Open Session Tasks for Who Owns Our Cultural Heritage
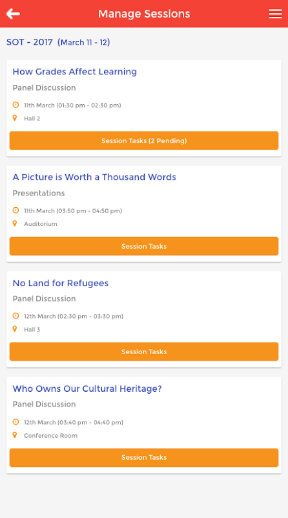The width and height of the screenshot is (288, 518). (x=144, y=458)
